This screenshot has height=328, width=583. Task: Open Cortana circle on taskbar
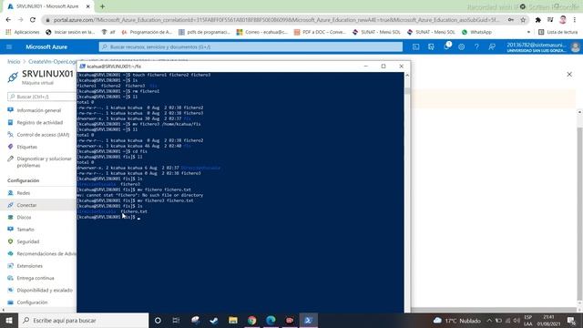pos(158,320)
